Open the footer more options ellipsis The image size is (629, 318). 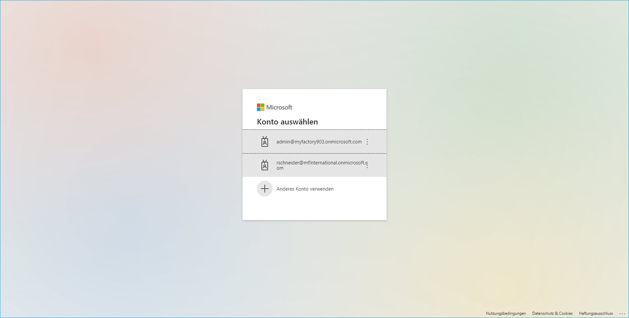[622, 314]
